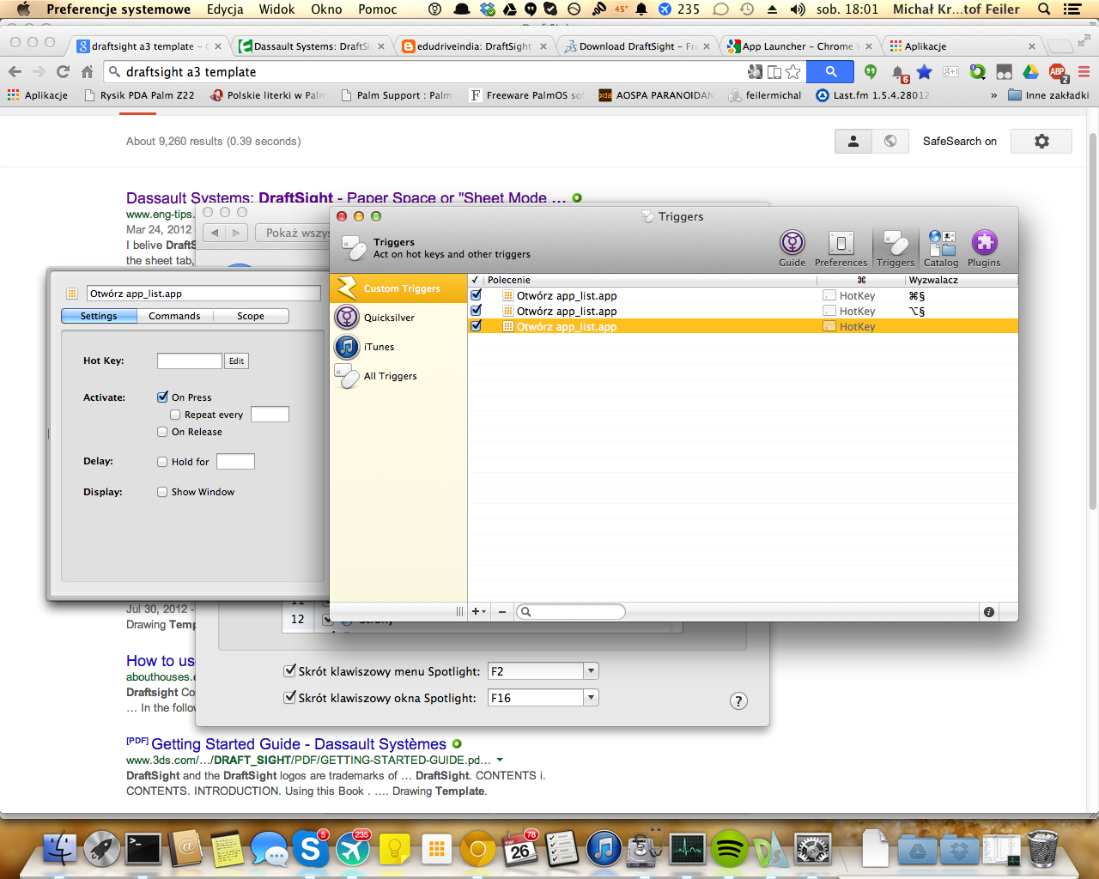Click the remove trigger minus button
This screenshot has height=879, width=1099.
pyautogui.click(x=502, y=612)
